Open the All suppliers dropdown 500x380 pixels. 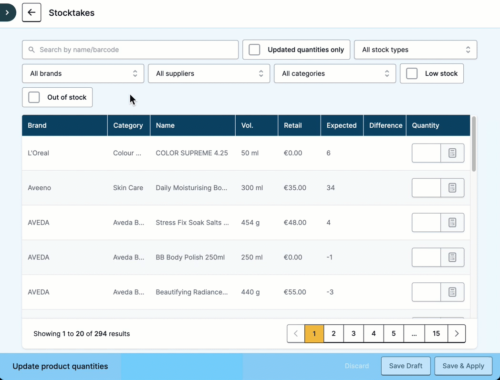(x=209, y=73)
